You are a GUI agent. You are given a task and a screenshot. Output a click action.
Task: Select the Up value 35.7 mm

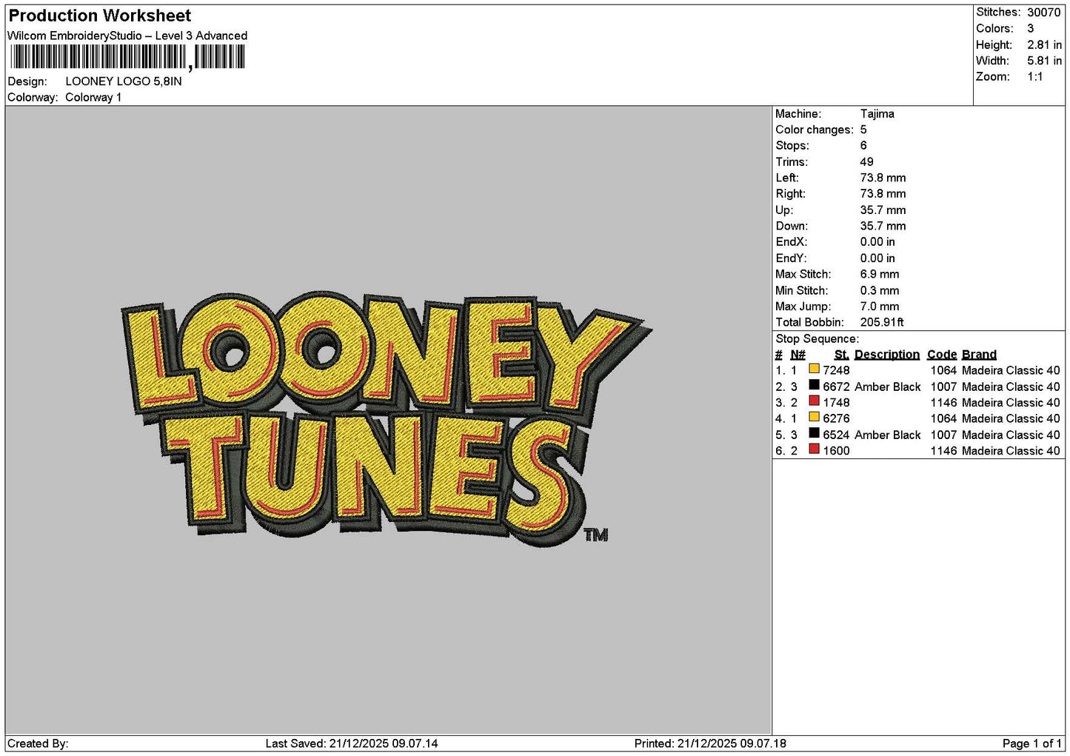[x=883, y=210]
